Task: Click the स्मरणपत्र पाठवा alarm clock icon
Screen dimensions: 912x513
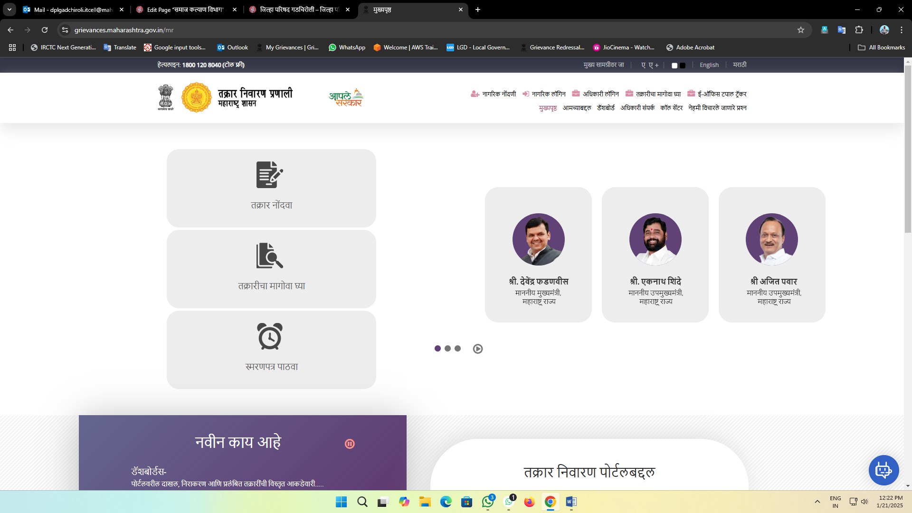Action: click(270, 336)
